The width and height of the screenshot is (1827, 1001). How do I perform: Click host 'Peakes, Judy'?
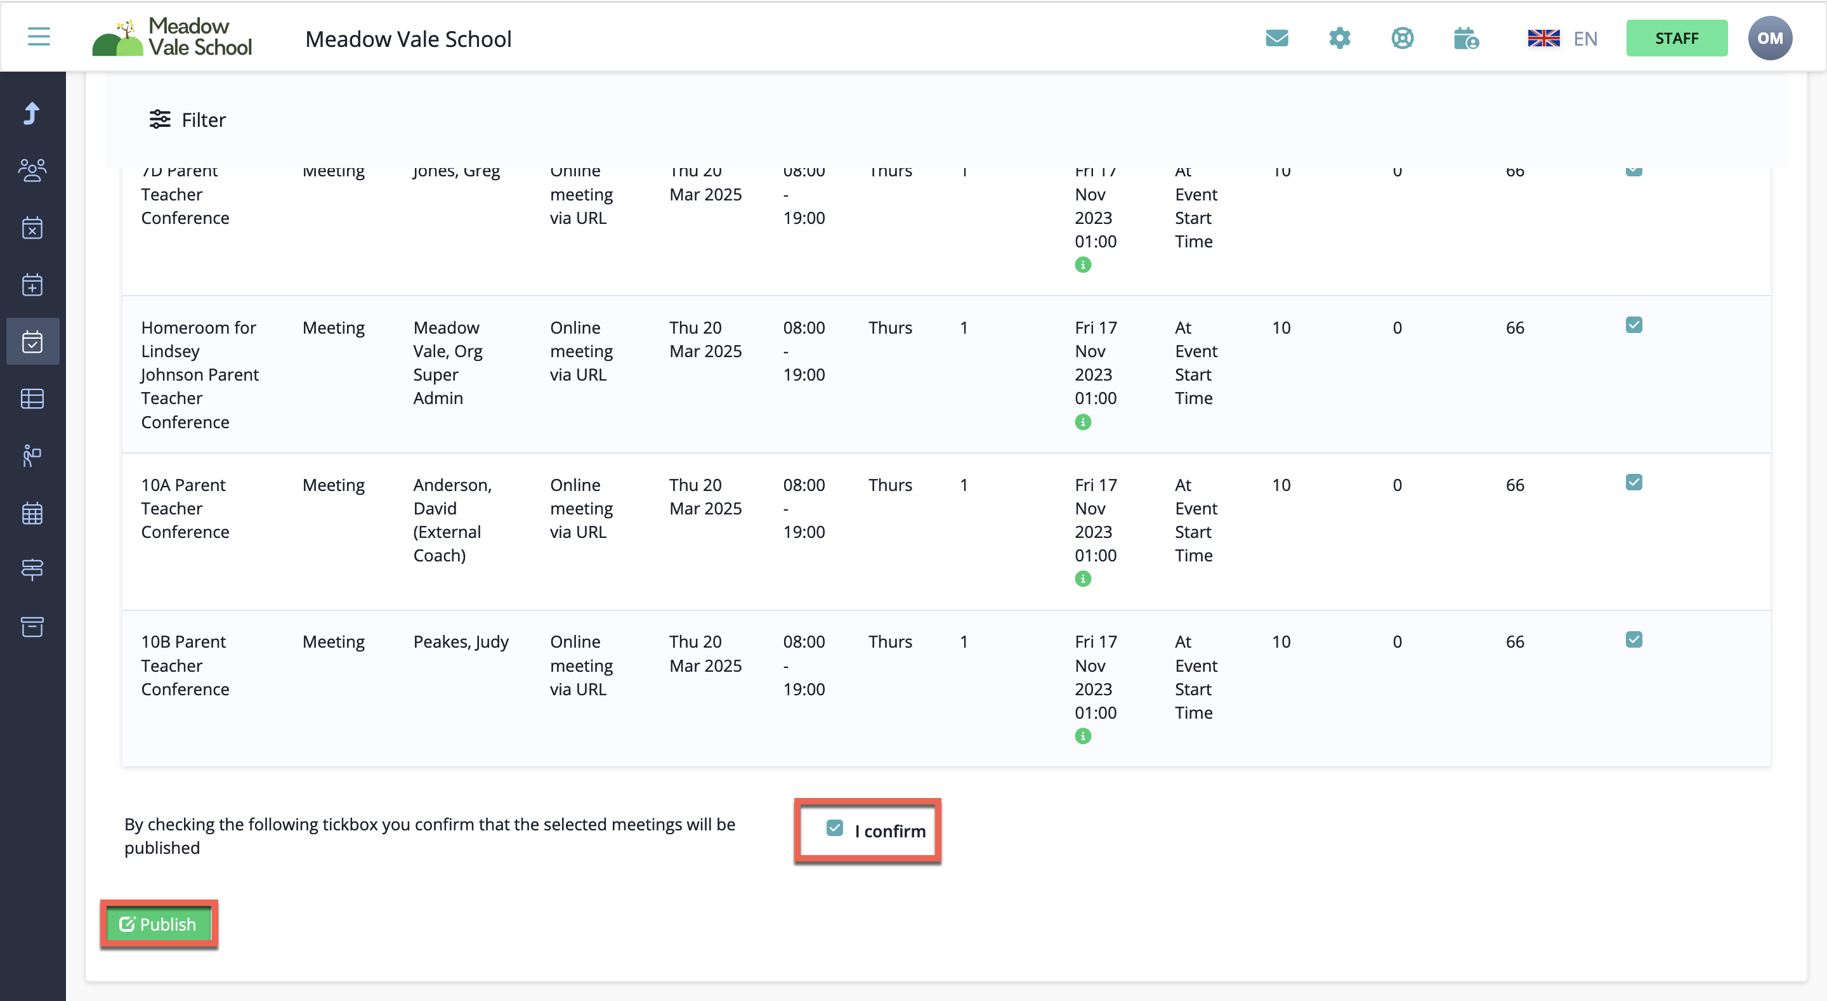pos(461,642)
